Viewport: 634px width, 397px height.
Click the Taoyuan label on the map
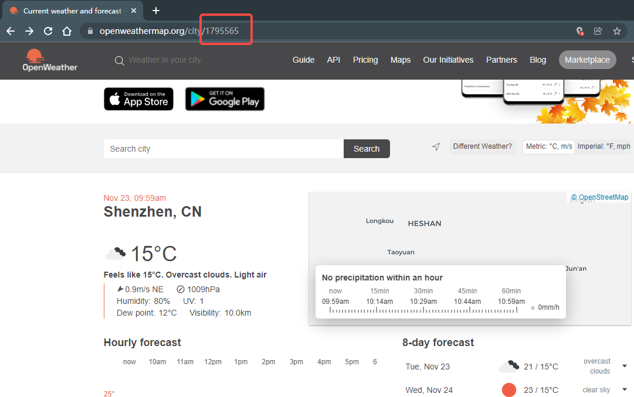tap(401, 252)
